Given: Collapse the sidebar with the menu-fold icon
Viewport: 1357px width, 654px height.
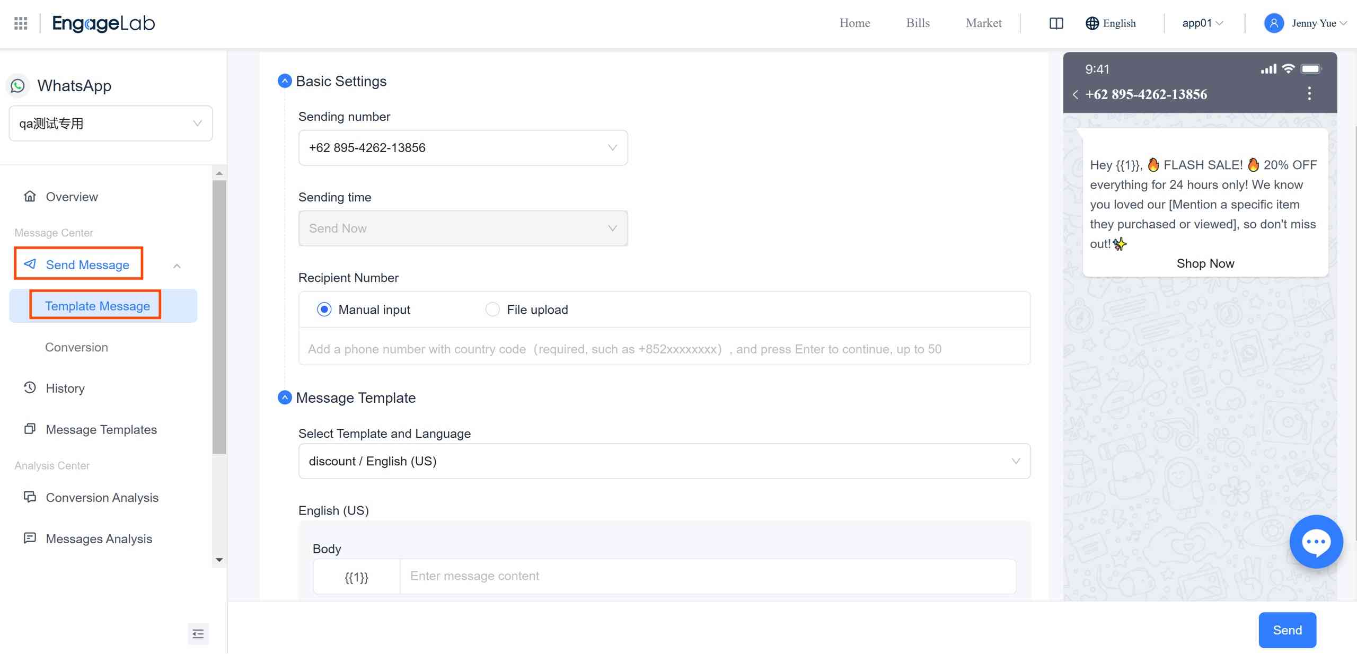Looking at the screenshot, I should tap(198, 634).
